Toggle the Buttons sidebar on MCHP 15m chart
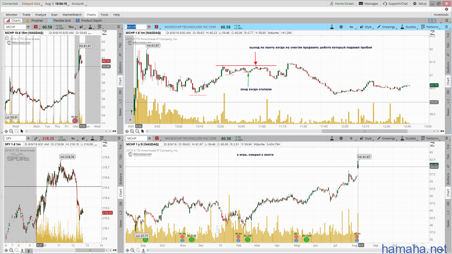The width and height of the screenshot is (452, 254). click(120, 67)
